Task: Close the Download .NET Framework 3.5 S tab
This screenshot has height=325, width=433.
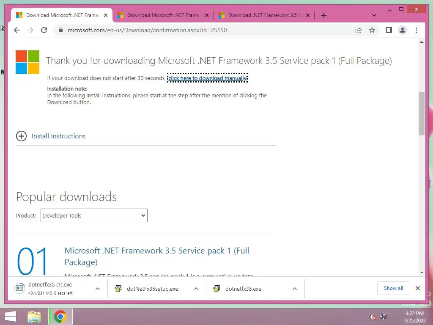Action: pyautogui.click(x=308, y=16)
